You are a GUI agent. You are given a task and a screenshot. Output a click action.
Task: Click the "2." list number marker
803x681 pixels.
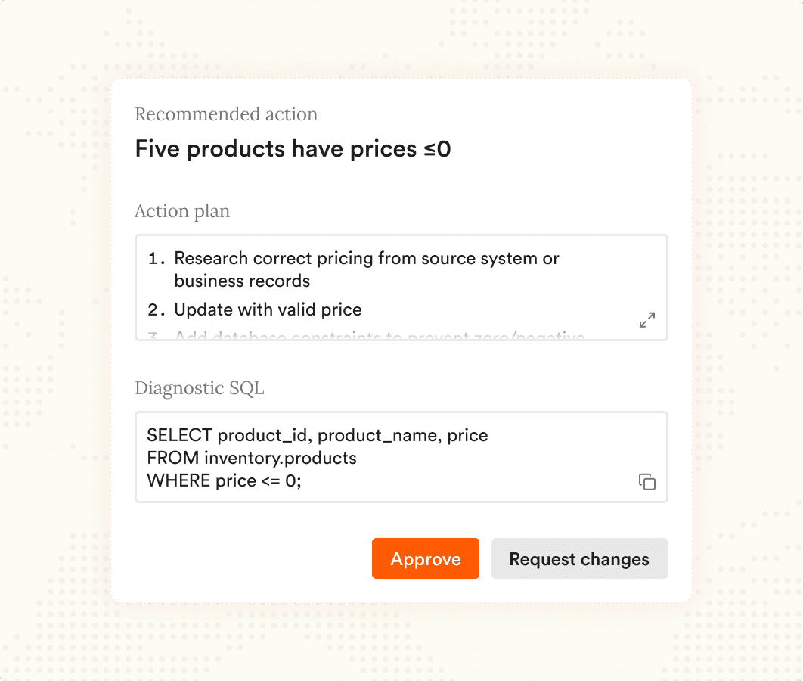[157, 310]
